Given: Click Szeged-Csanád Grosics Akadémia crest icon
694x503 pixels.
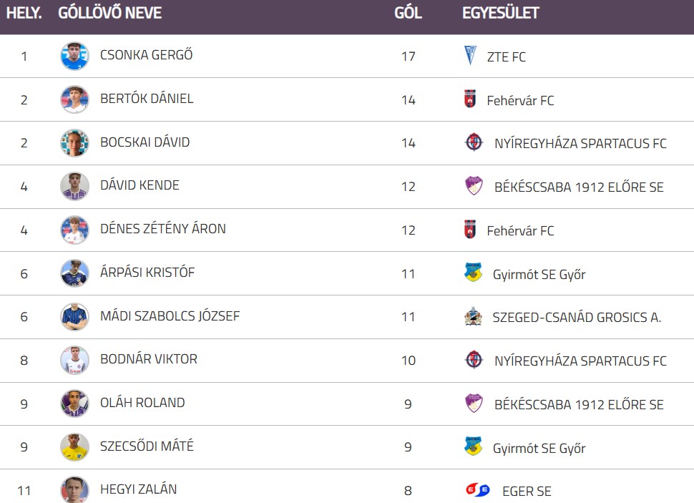Looking at the screenshot, I should pos(473,316).
